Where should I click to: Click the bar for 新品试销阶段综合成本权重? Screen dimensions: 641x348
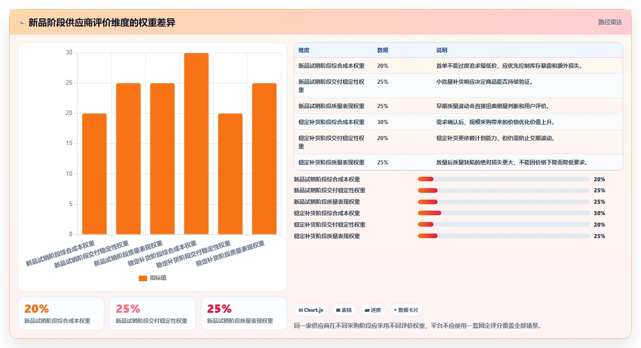point(94,174)
